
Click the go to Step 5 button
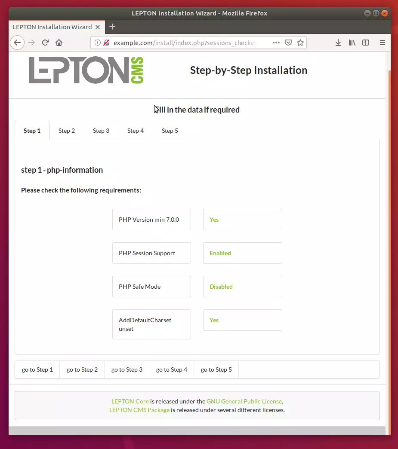pos(216,370)
